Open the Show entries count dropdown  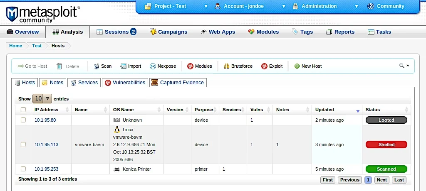pyautogui.click(x=42, y=99)
